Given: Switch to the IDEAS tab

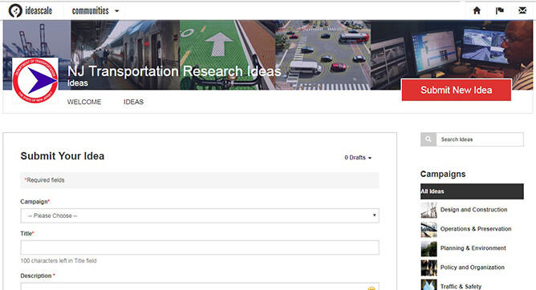Looking at the screenshot, I should tap(133, 102).
